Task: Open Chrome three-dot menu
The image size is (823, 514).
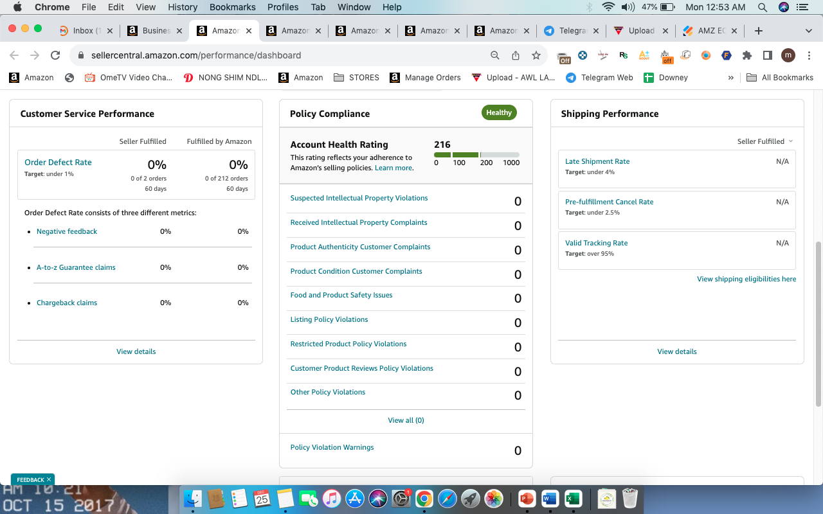Action: click(808, 55)
